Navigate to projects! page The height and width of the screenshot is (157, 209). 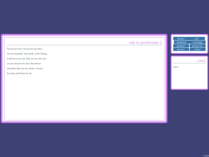pos(197,46)
